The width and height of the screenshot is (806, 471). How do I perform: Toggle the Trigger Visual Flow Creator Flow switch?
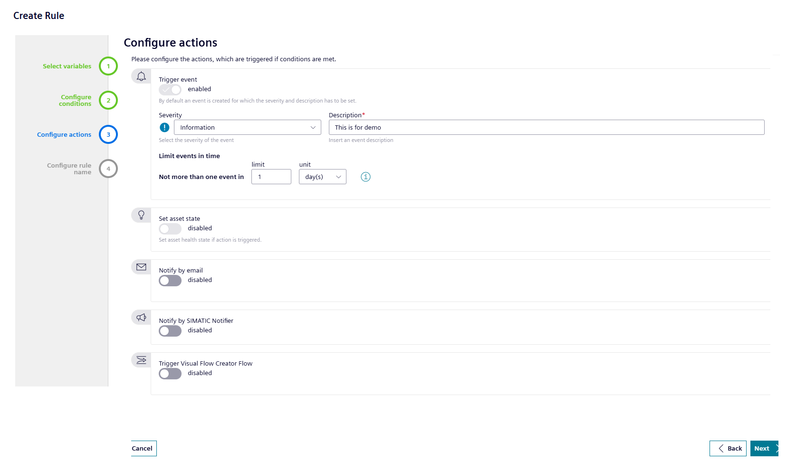pyautogui.click(x=170, y=374)
